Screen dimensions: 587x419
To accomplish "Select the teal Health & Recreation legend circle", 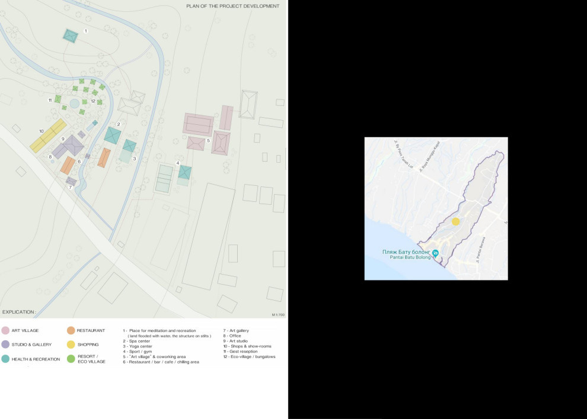I will (5, 359).
